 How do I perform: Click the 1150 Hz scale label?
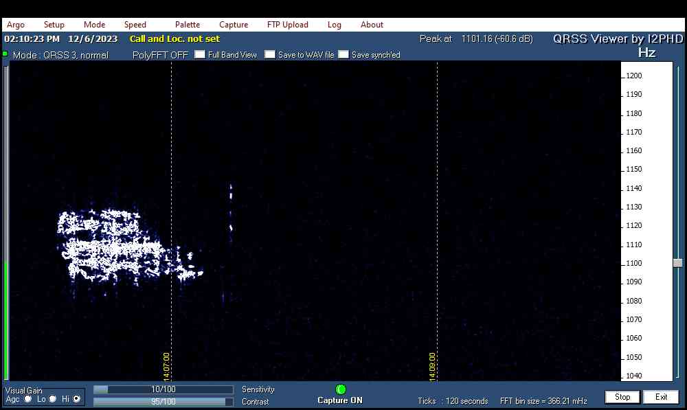click(x=634, y=169)
